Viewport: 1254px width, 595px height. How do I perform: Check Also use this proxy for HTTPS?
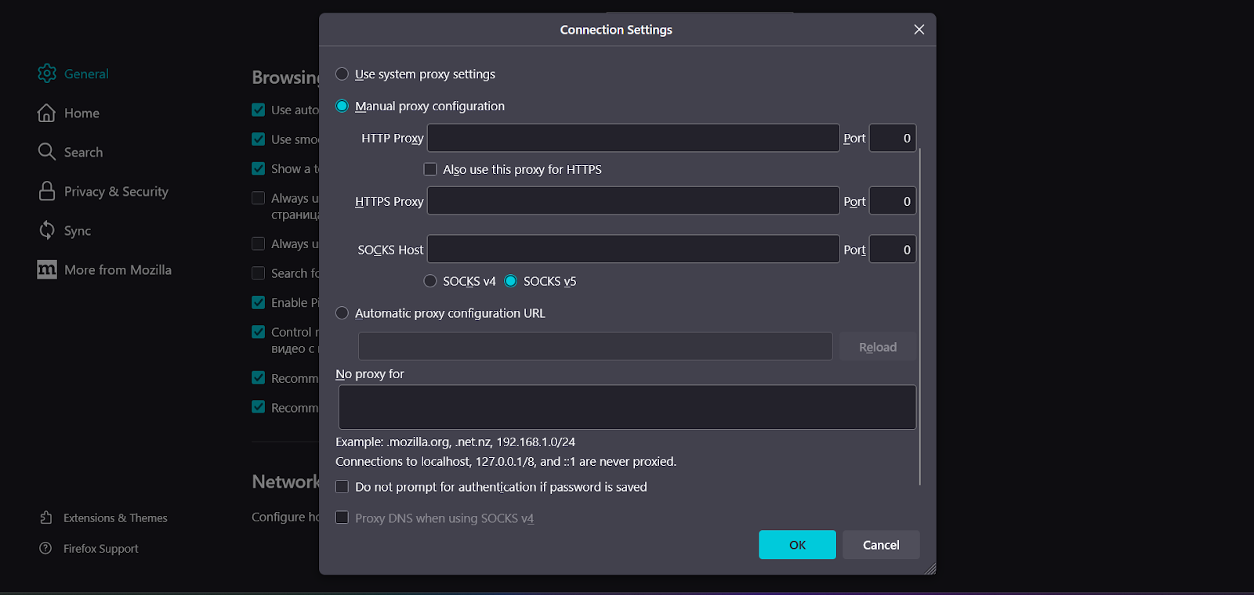(430, 169)
